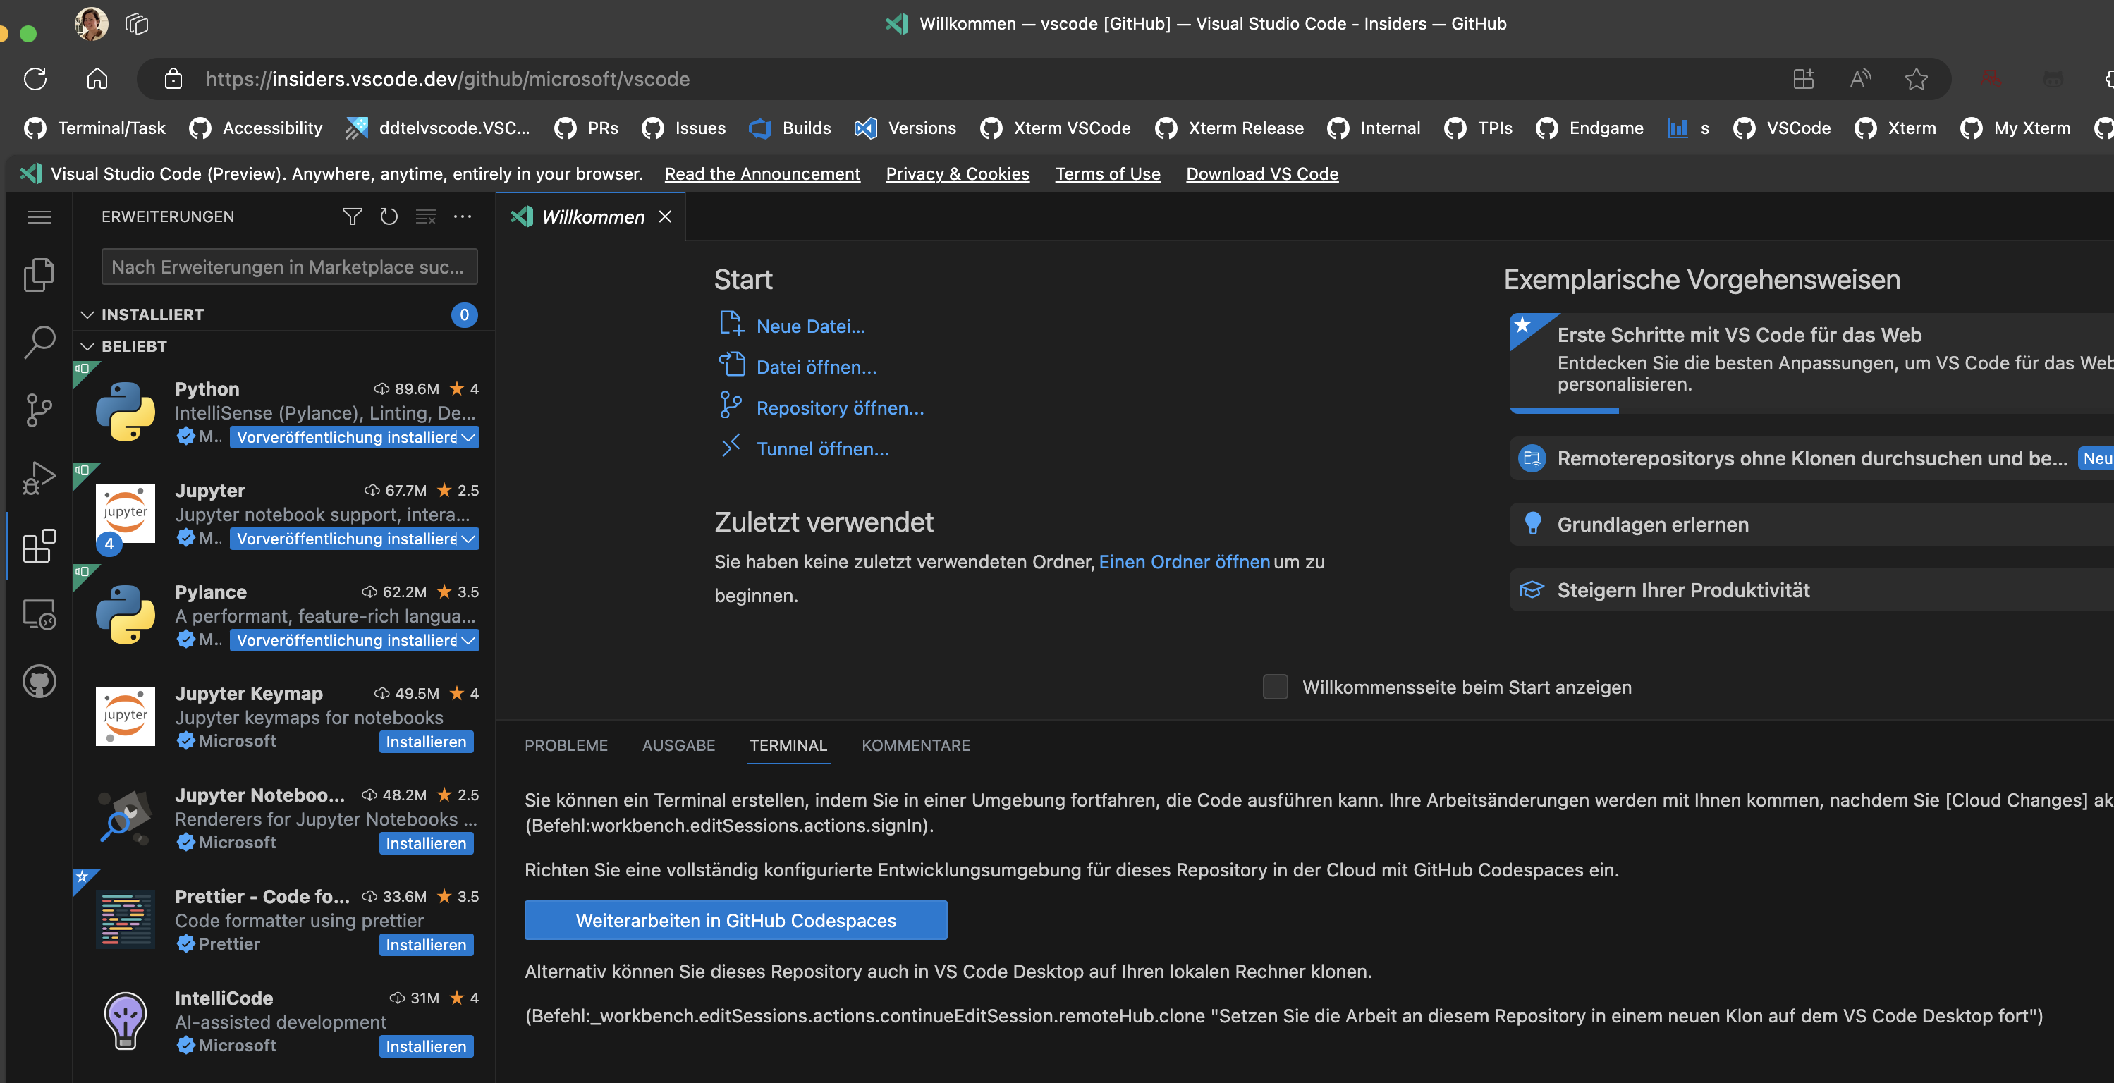Install the Prettier extension
The width and height of the screenshot is (2114, 1083).
426,944
